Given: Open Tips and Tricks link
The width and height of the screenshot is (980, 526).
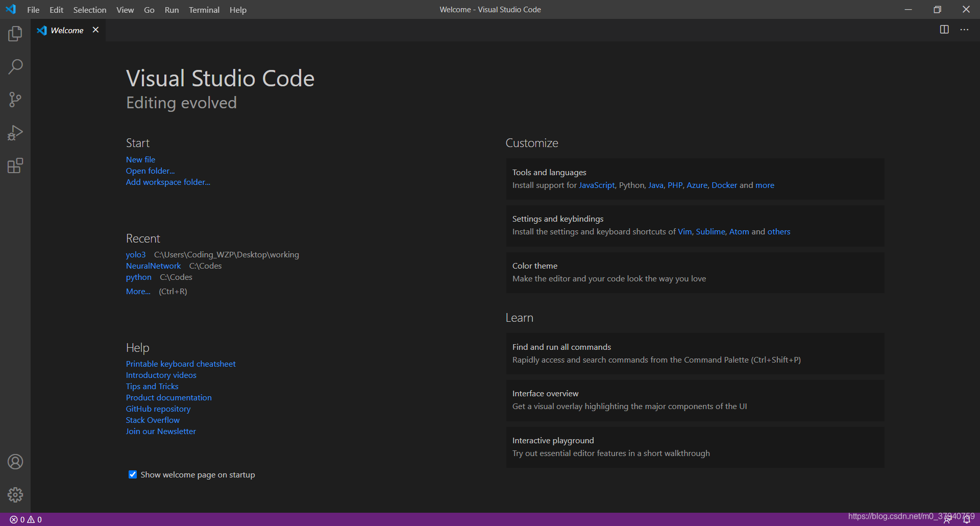Looking at the screenshot, I should pos(152,386).
